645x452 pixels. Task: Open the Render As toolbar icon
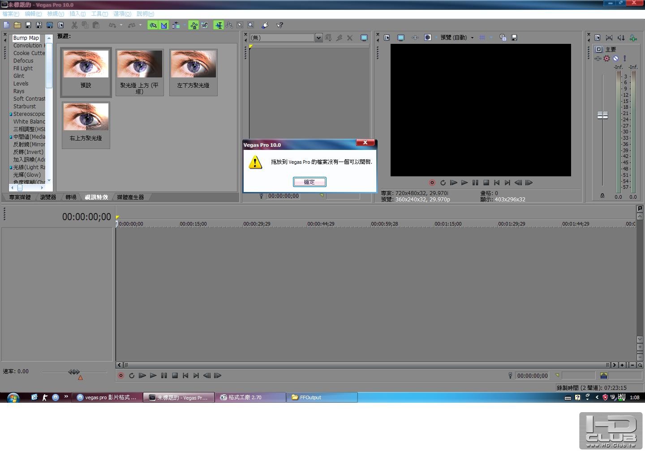tap(50, 25)
